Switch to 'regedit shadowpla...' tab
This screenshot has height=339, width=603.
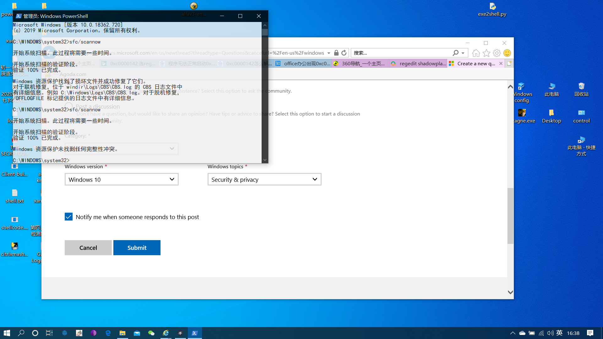coord(418,63)
